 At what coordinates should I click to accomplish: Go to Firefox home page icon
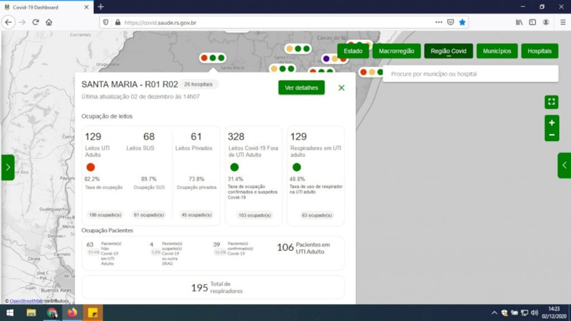pos(49,22)
